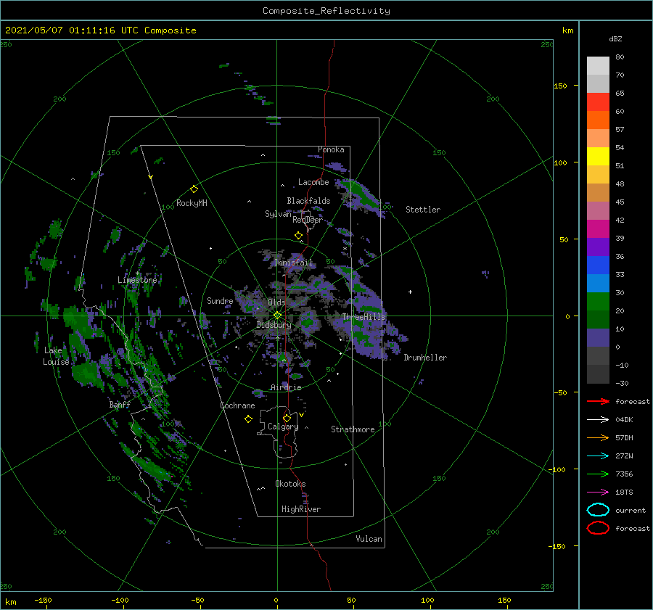Click the Stettler label
The image size is (653, 610).
[x=423, y=210]
